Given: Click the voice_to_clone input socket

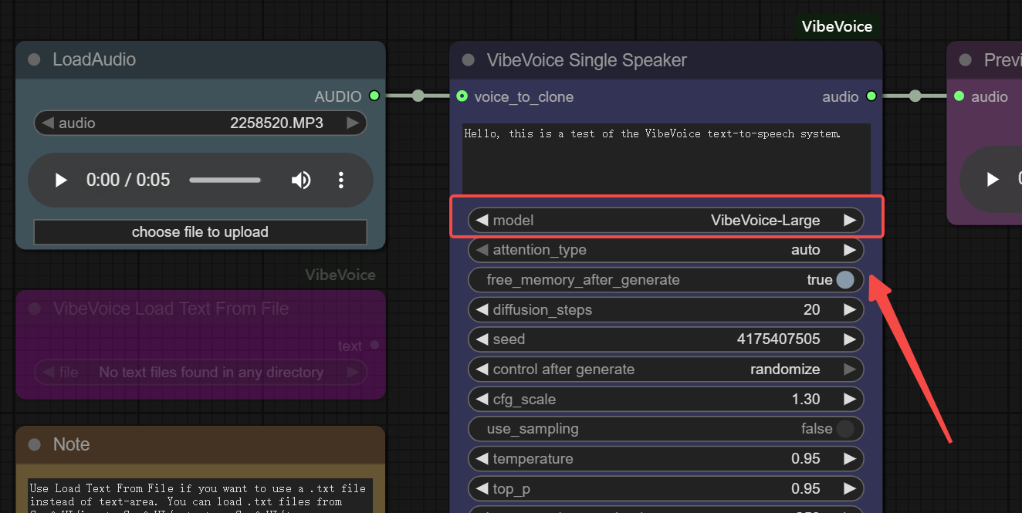Looking at the screenshot, I should pos(462,96).
